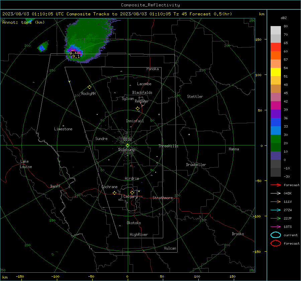Click the yellow diamond marker at Calgary
This screenshot has height=281, width=301.
pyautogui.click(x=132, y=192)
